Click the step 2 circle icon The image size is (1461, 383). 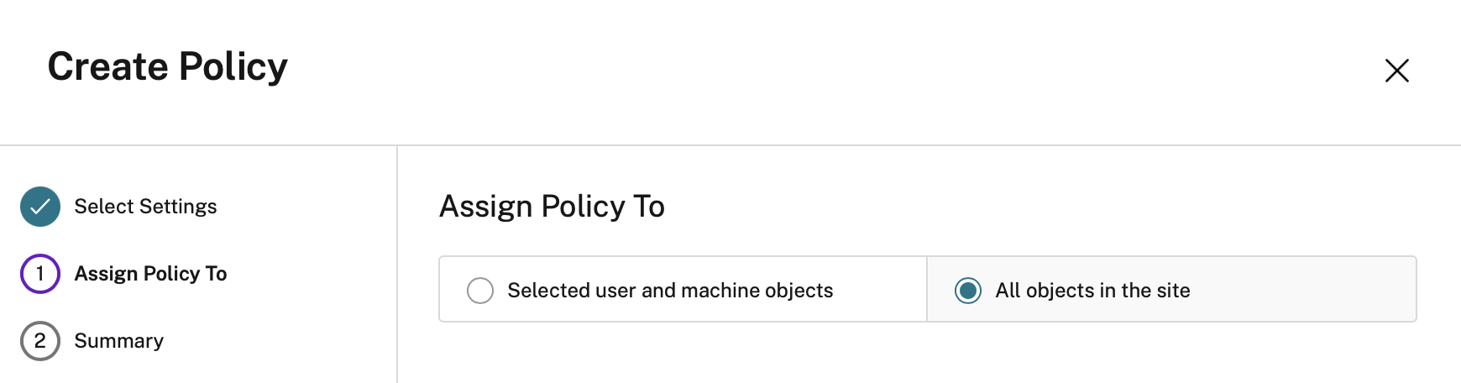40,341
